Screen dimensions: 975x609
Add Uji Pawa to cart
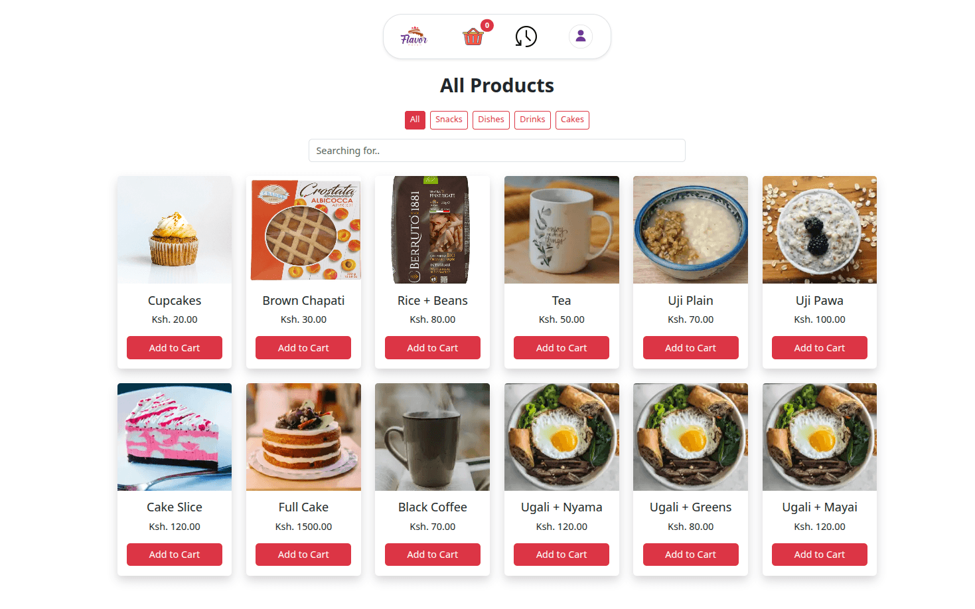tap(819, 347)
